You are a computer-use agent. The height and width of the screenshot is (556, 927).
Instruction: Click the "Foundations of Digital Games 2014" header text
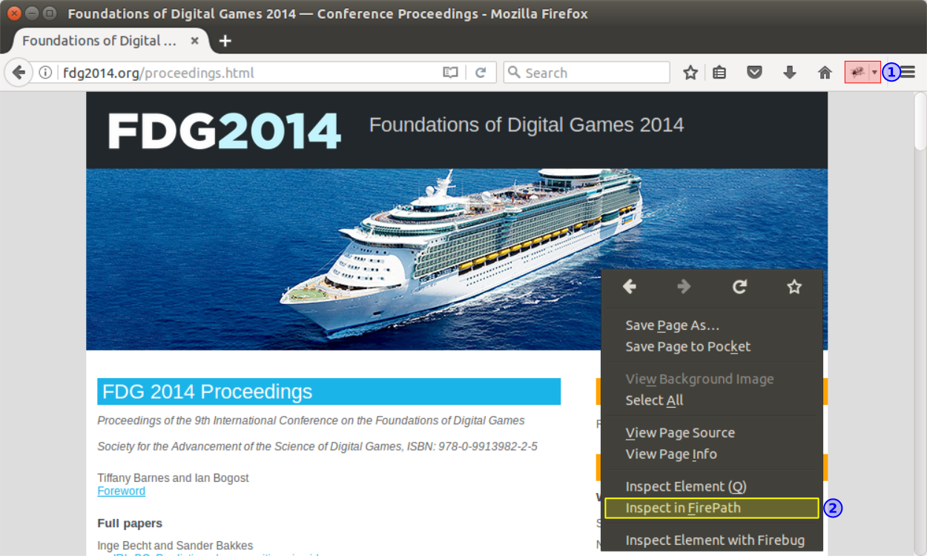527,125
